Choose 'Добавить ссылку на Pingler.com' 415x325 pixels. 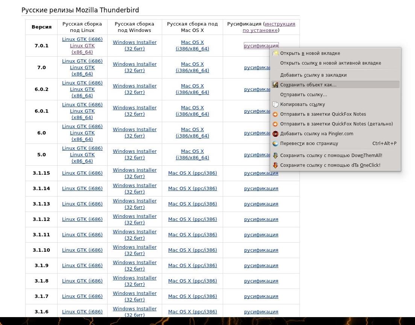pyautogui.click(x=335, y=134)
